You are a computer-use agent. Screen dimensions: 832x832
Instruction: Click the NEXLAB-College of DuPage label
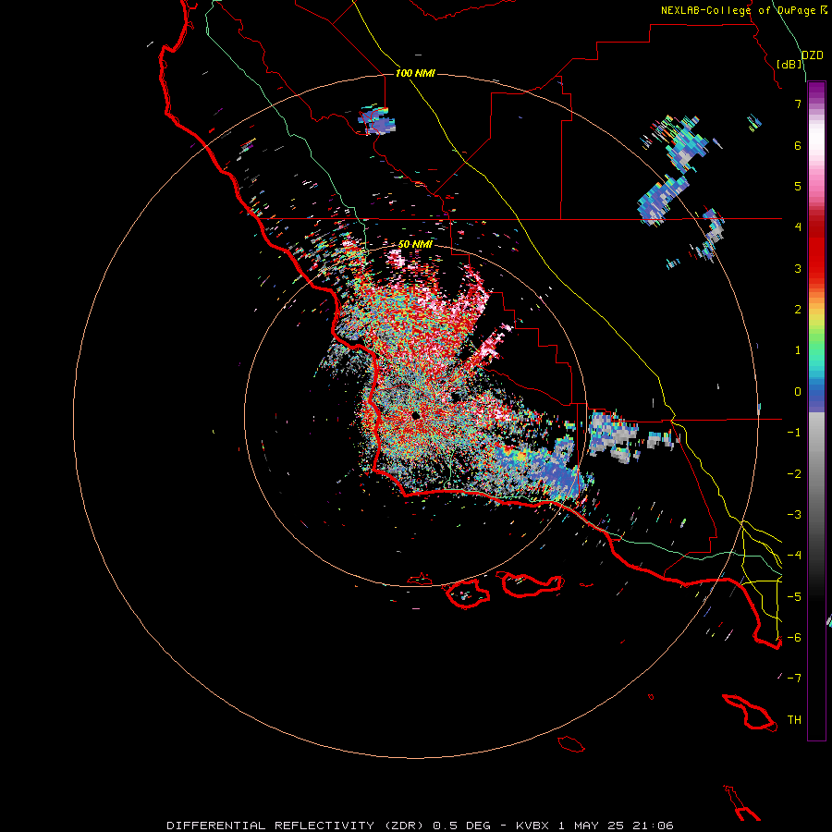[x=738, y=10]
